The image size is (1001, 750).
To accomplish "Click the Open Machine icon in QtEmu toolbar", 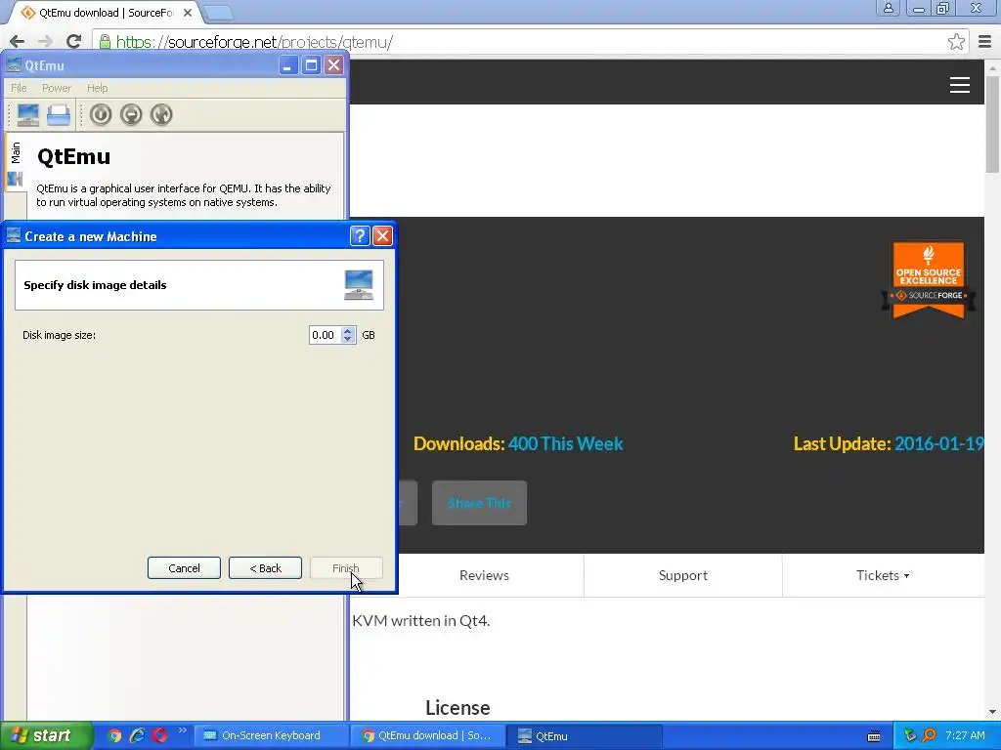I will tap(59, 115).
